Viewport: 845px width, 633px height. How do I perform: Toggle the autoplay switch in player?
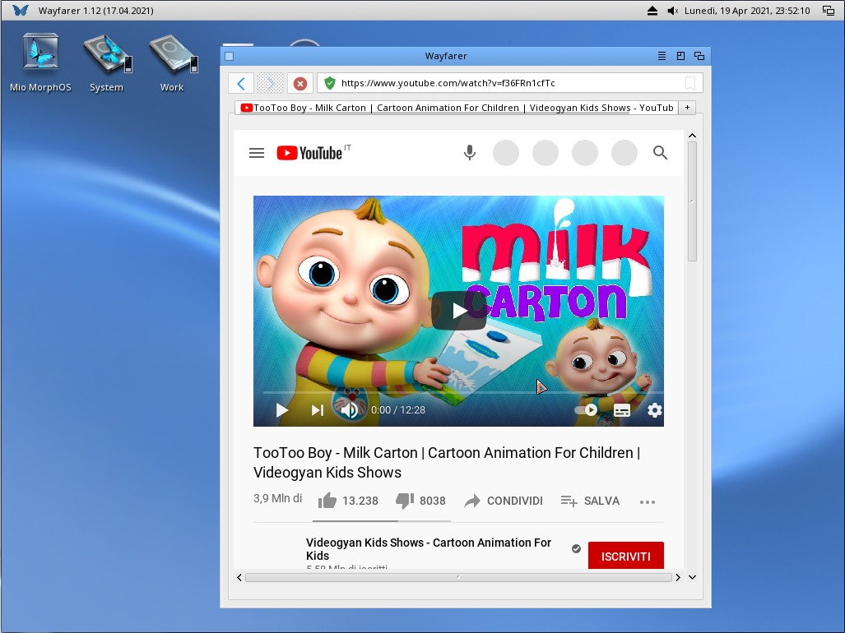tap(586, 409)
